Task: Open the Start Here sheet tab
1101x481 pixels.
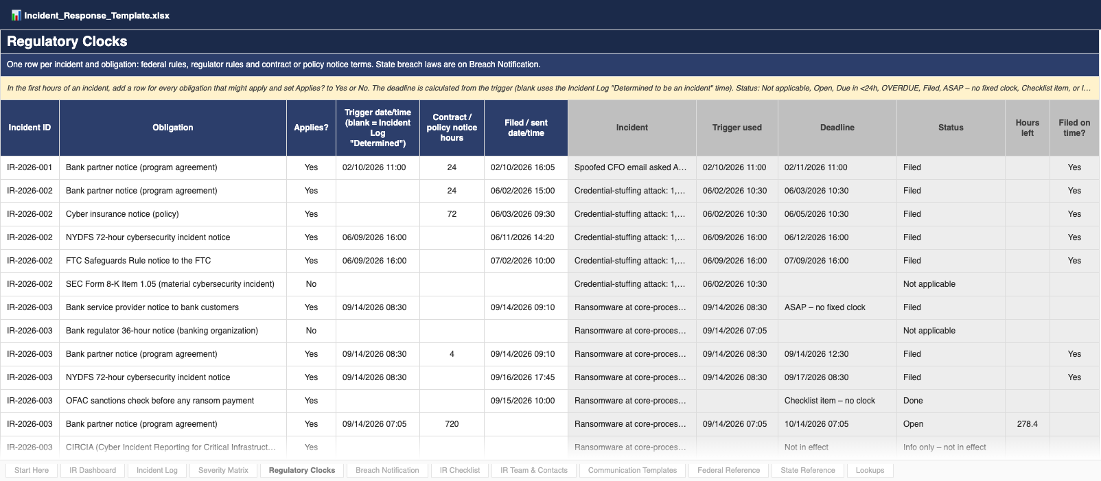Action: [x=32, y=470]
